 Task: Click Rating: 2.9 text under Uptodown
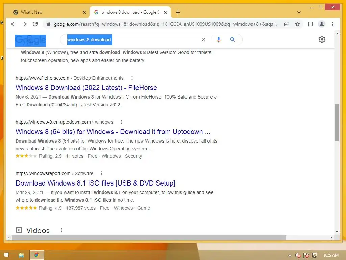(50, 156)
